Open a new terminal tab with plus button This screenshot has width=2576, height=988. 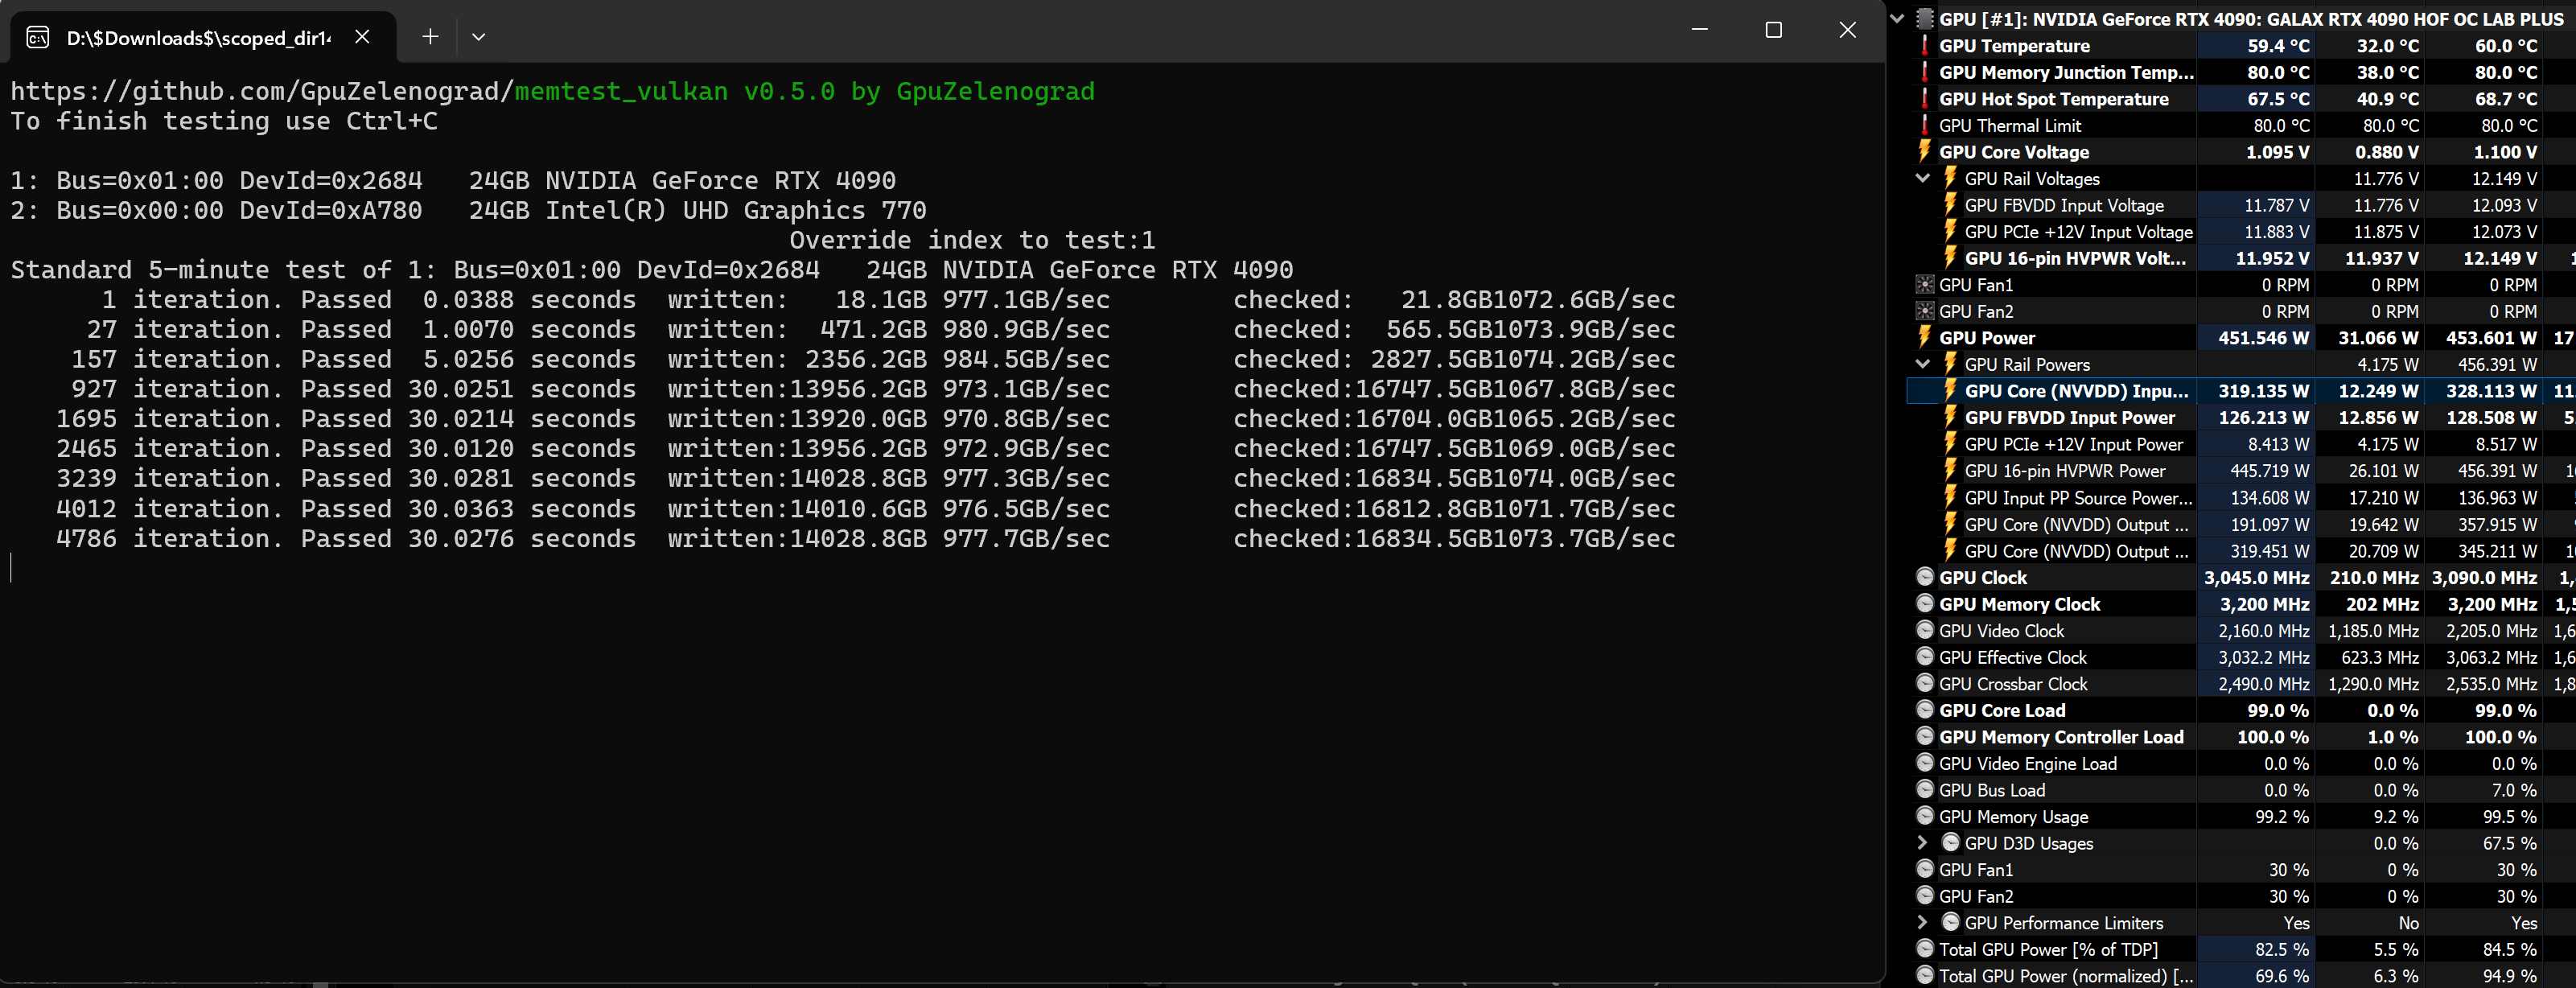430,37
